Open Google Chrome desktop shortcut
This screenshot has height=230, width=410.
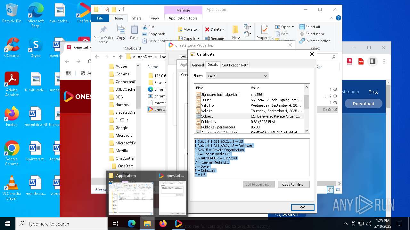click(12, 153)
